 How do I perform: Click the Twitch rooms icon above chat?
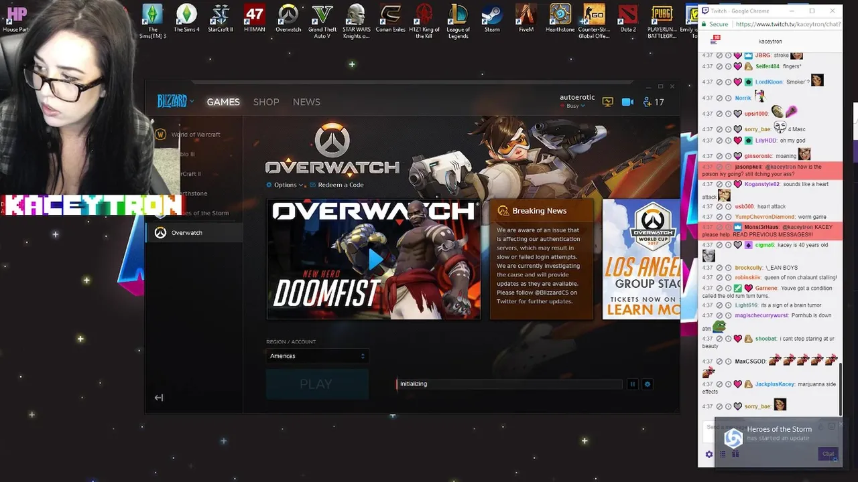coord(715,41)
